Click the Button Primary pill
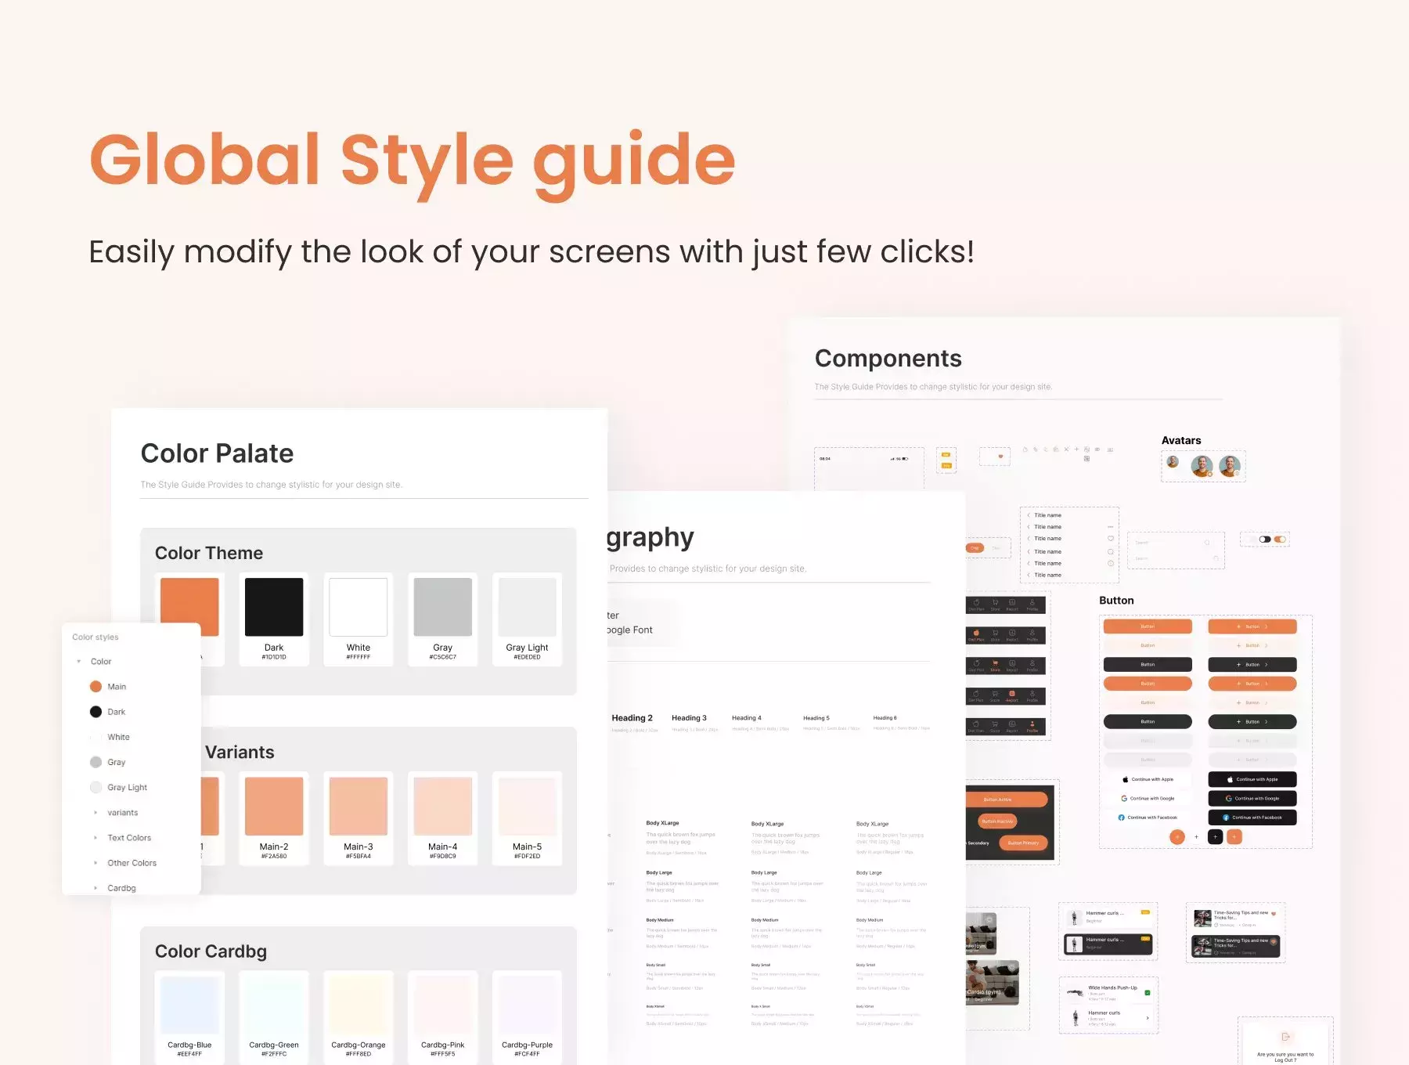 point(1023,843)
